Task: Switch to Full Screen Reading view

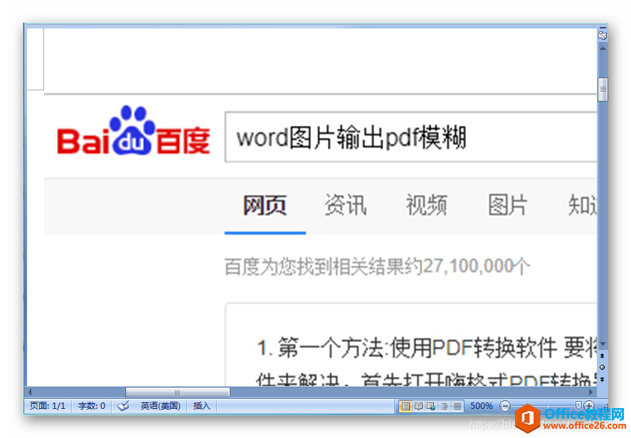Action: (x=418, y=406)
